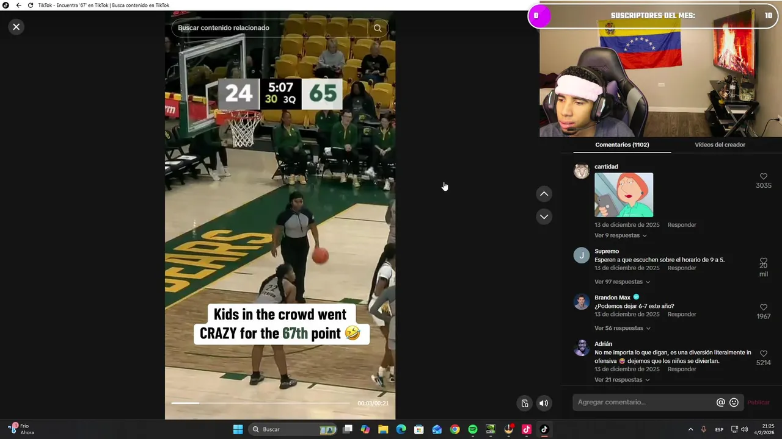Screen dimensions: 782x439
Task: Click Responder on cantidad's comment
Action: [682, 225]
